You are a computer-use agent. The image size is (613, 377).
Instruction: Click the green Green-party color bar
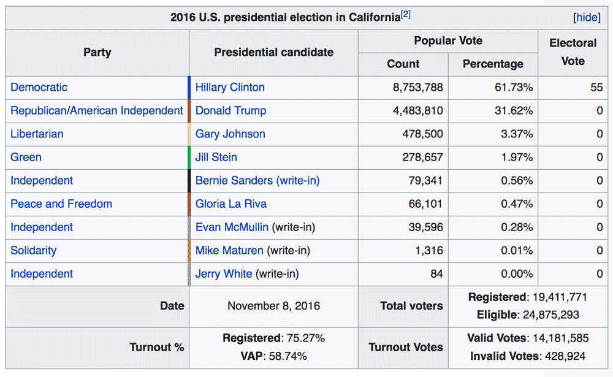189,158
